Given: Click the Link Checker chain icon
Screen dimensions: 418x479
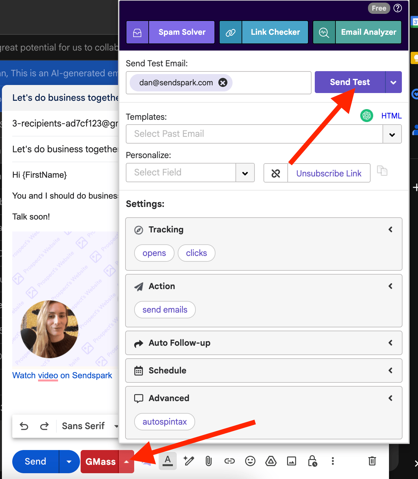Looking at the screenshot, I should [x=230, y=32].
